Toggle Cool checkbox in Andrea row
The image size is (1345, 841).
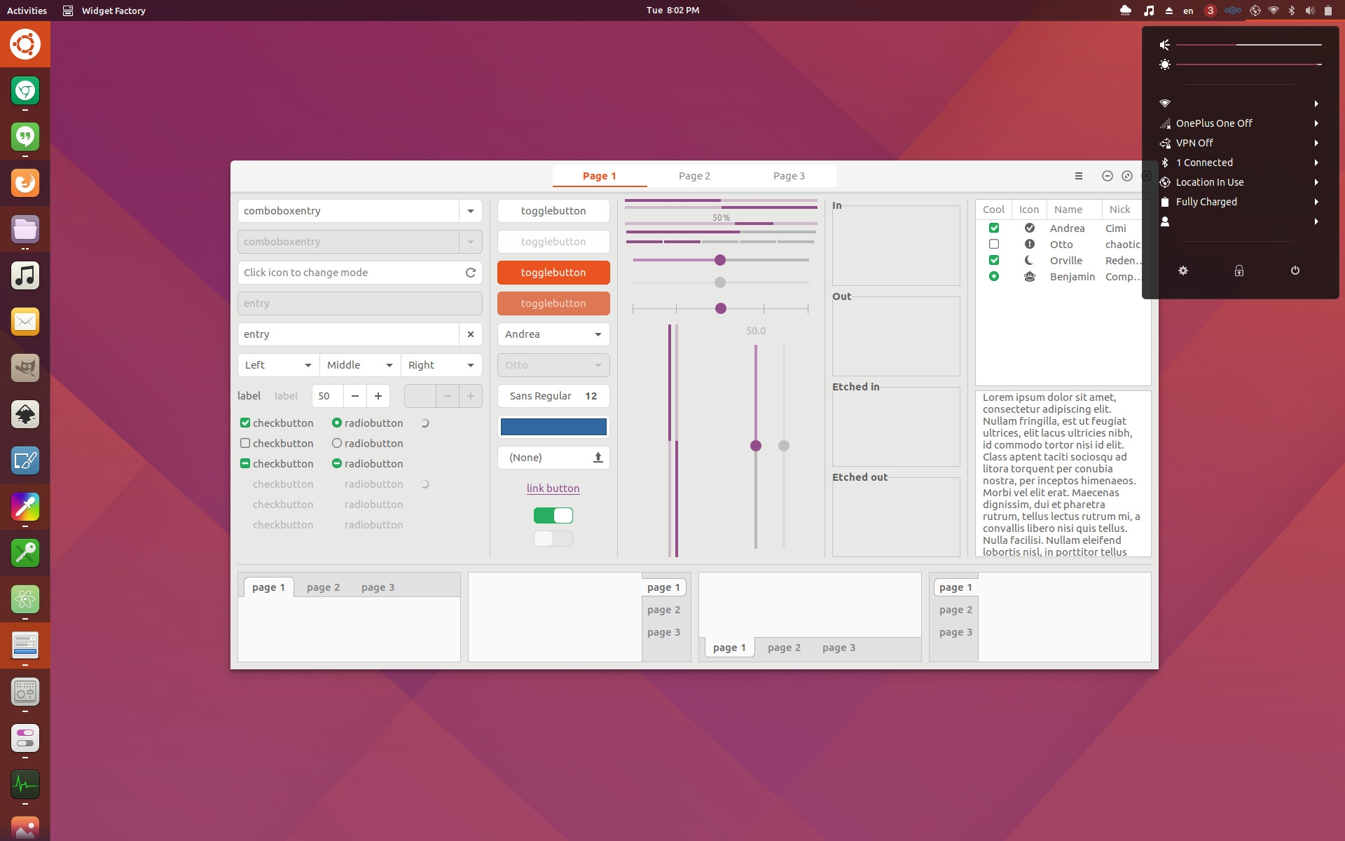[x=993, y=228]
